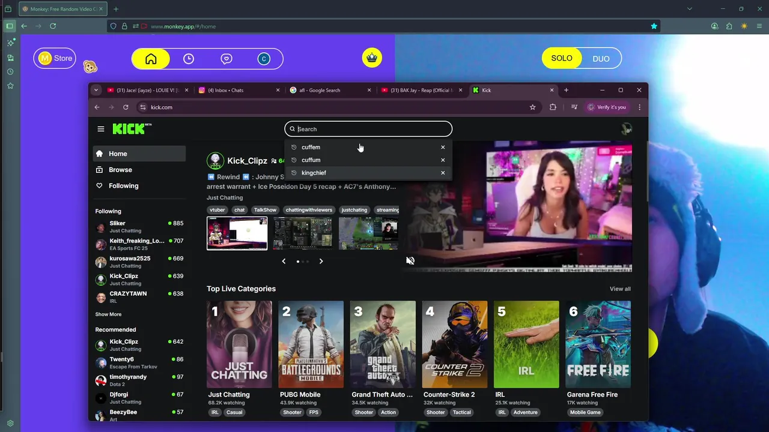Click Monkey crown premium icon
769x432 pixels.
point(372,58)
